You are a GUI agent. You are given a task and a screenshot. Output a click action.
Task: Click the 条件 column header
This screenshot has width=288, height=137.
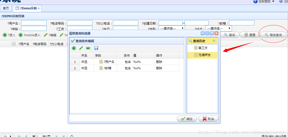coord(124,55)
